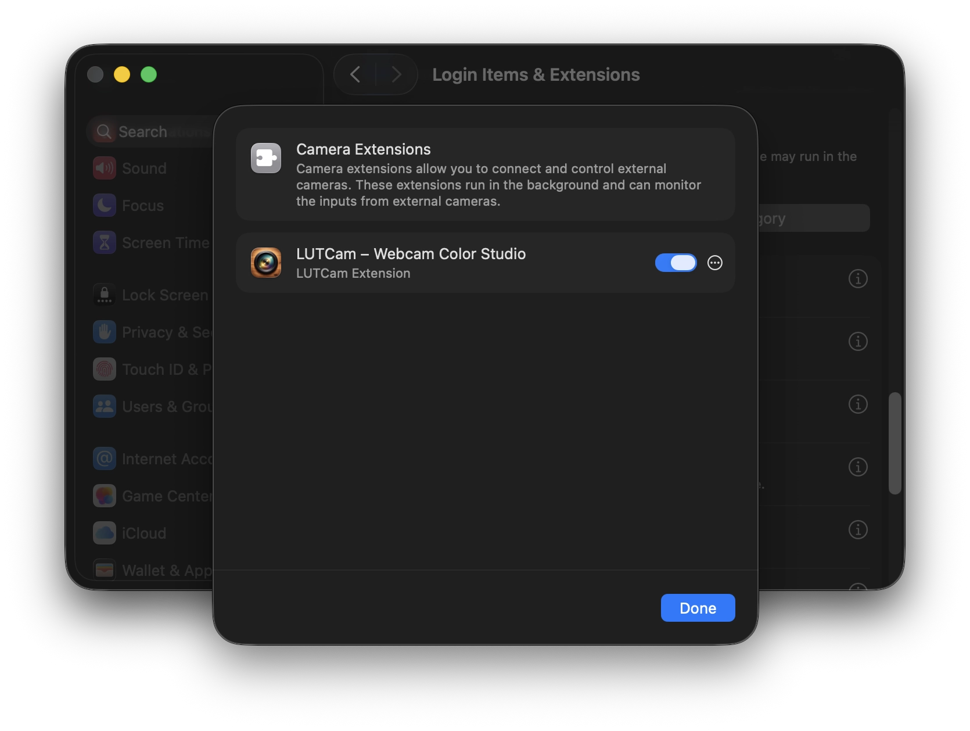Click the Touch ID fingerprint icon

(x=105, y=370)
